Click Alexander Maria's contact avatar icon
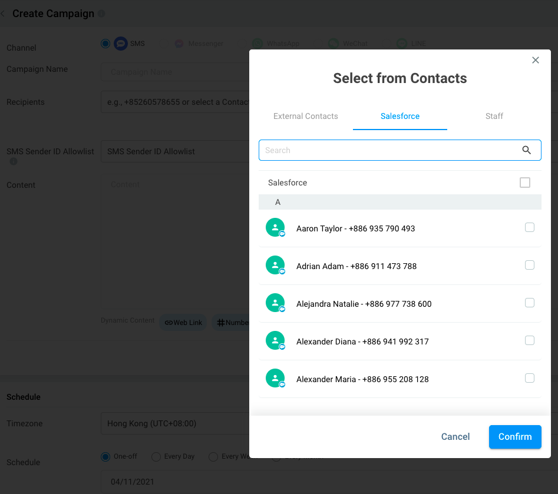 (x=275, y=379)
